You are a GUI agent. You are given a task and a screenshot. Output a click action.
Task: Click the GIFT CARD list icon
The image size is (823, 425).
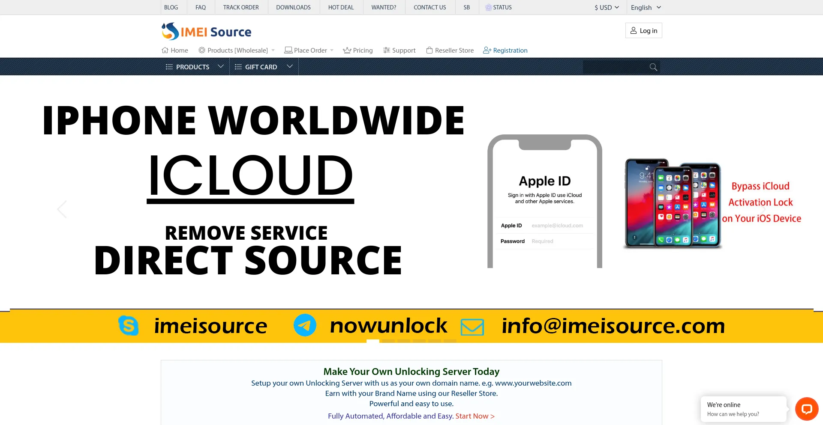[238, 67]
